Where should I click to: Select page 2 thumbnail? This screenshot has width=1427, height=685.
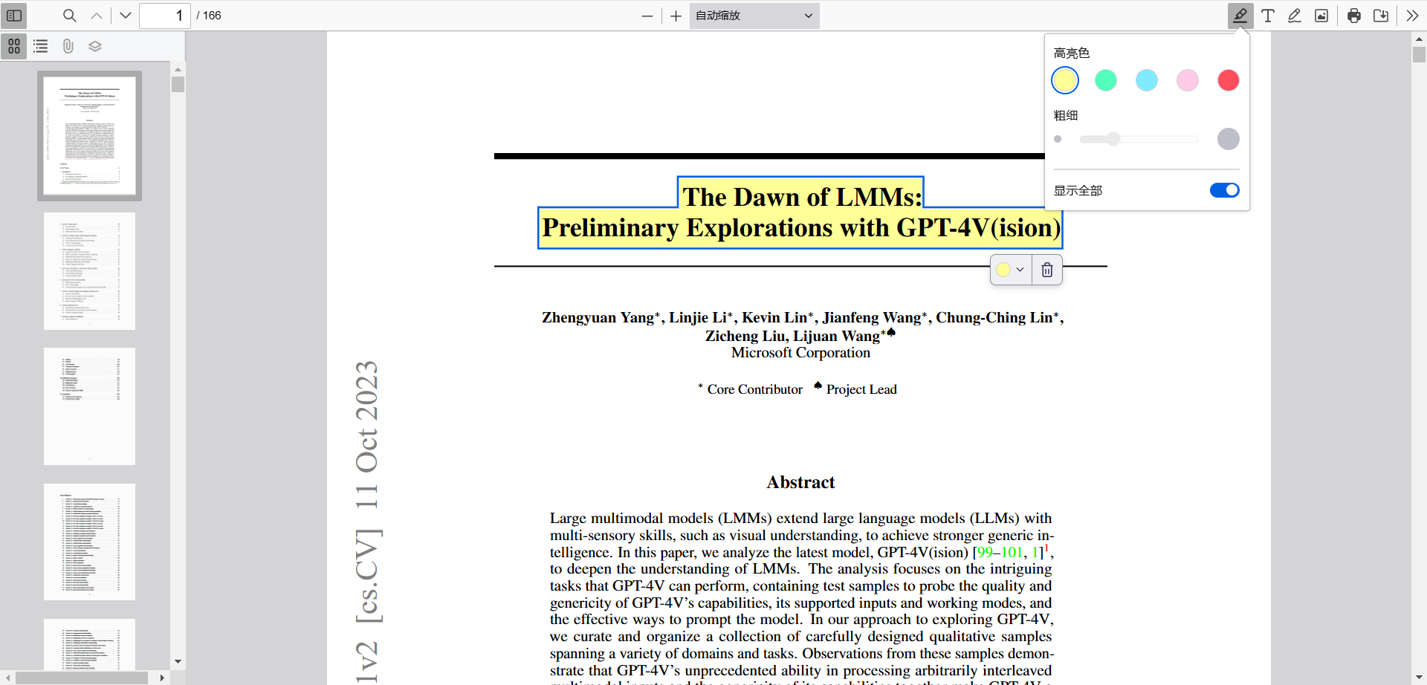tap(89, 271)
